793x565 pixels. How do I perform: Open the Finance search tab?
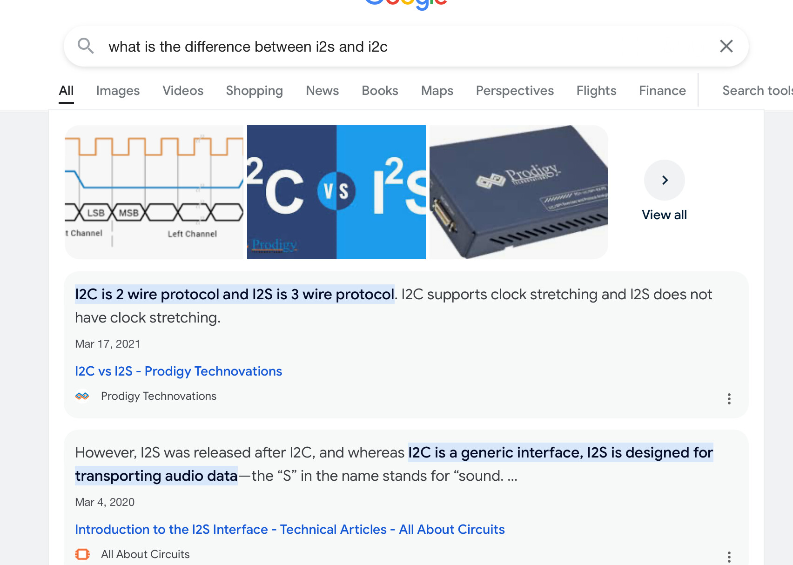coord(662,91)
